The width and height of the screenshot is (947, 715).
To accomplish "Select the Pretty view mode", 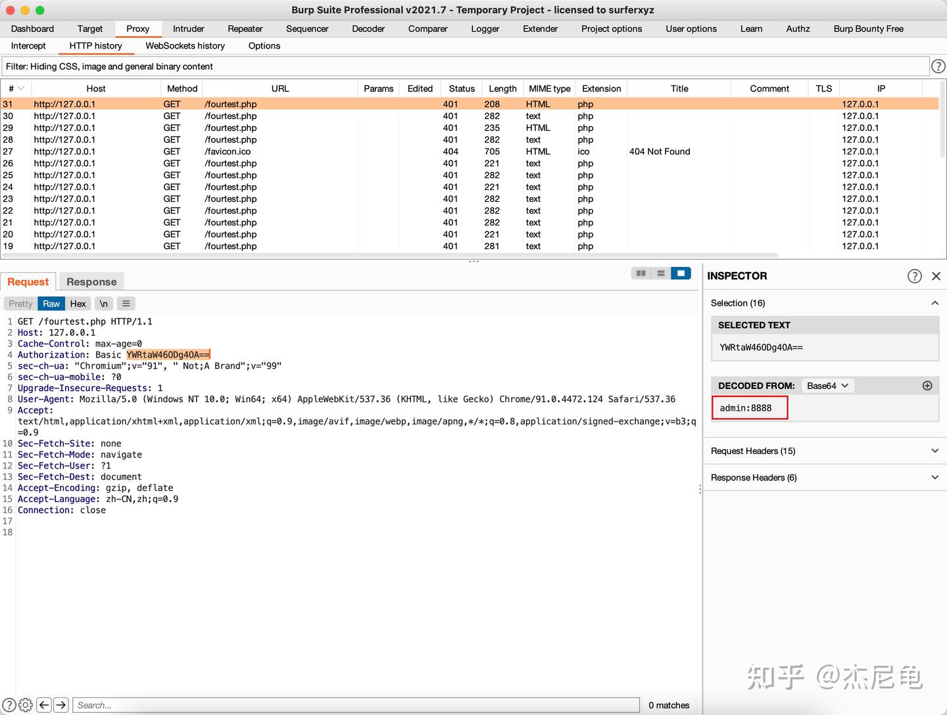I will 20,304.
